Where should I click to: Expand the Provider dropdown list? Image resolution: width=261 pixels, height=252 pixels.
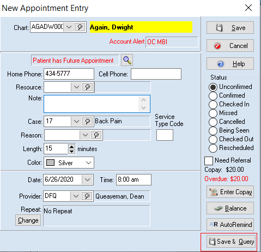(76, 196)
